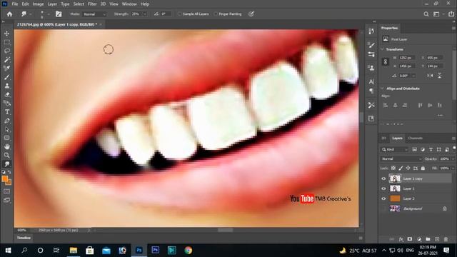The width and height of the screenshot is (457, 257).
Task: Toggle visibility of Layer 1
Action: click(383, 188)
